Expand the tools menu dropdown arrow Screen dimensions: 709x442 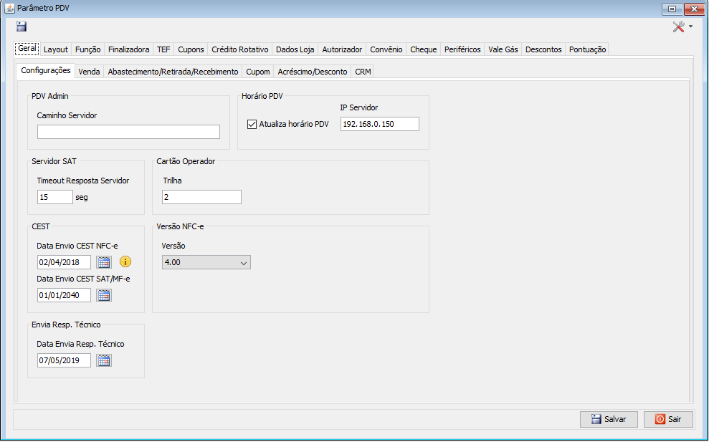click(690, 27)
